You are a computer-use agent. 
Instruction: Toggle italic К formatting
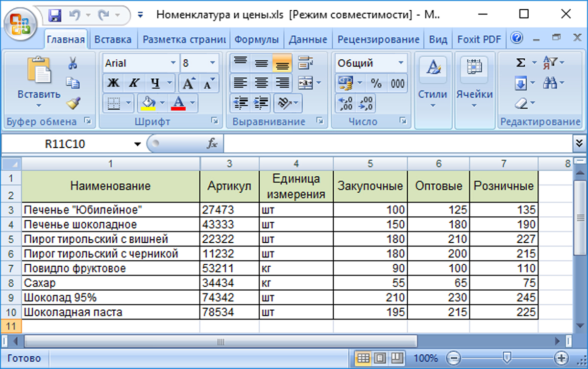point(134,84)
